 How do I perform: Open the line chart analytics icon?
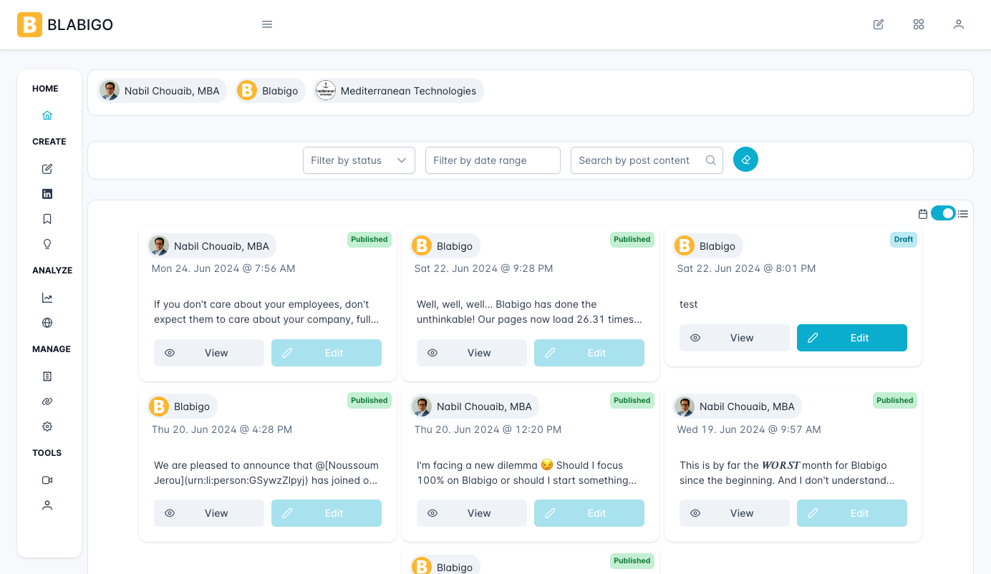tap(47, 298)
